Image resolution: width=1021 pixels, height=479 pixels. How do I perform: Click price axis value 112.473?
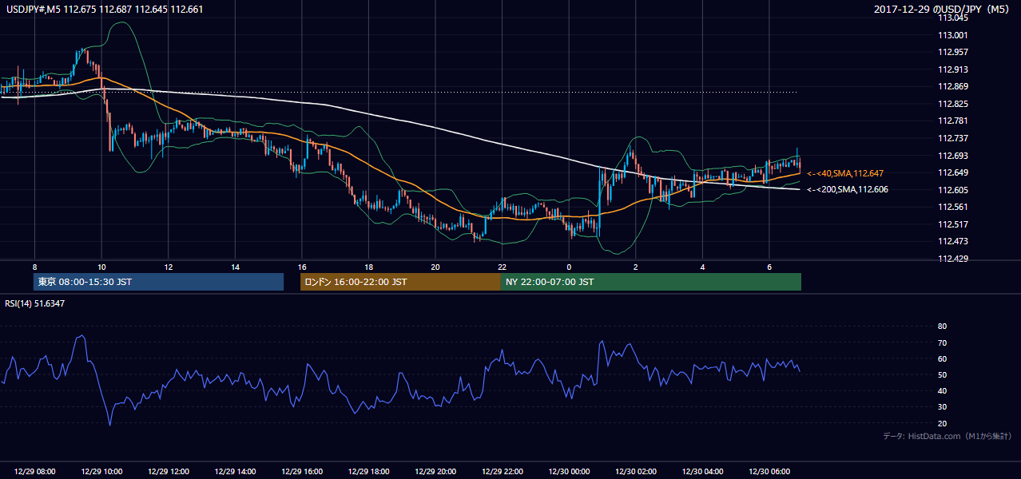click(x=952, y=241)
